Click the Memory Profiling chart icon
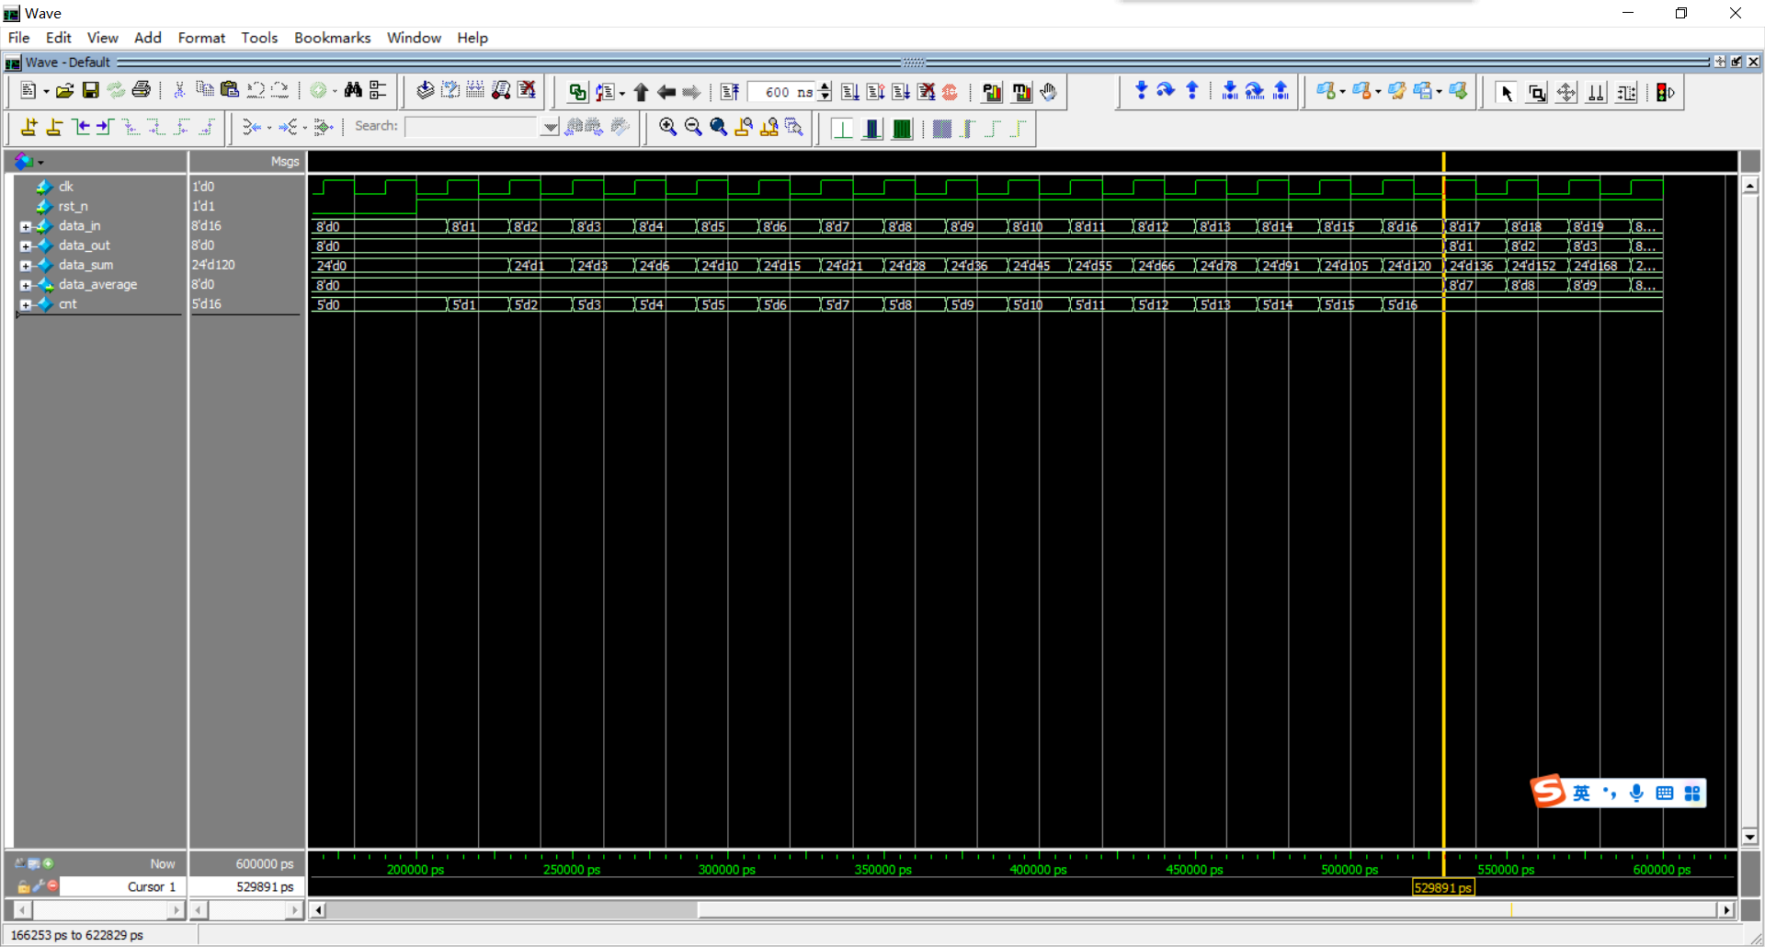The image size is (1765, 947). pyautogui.click(x=1021, y=92)
